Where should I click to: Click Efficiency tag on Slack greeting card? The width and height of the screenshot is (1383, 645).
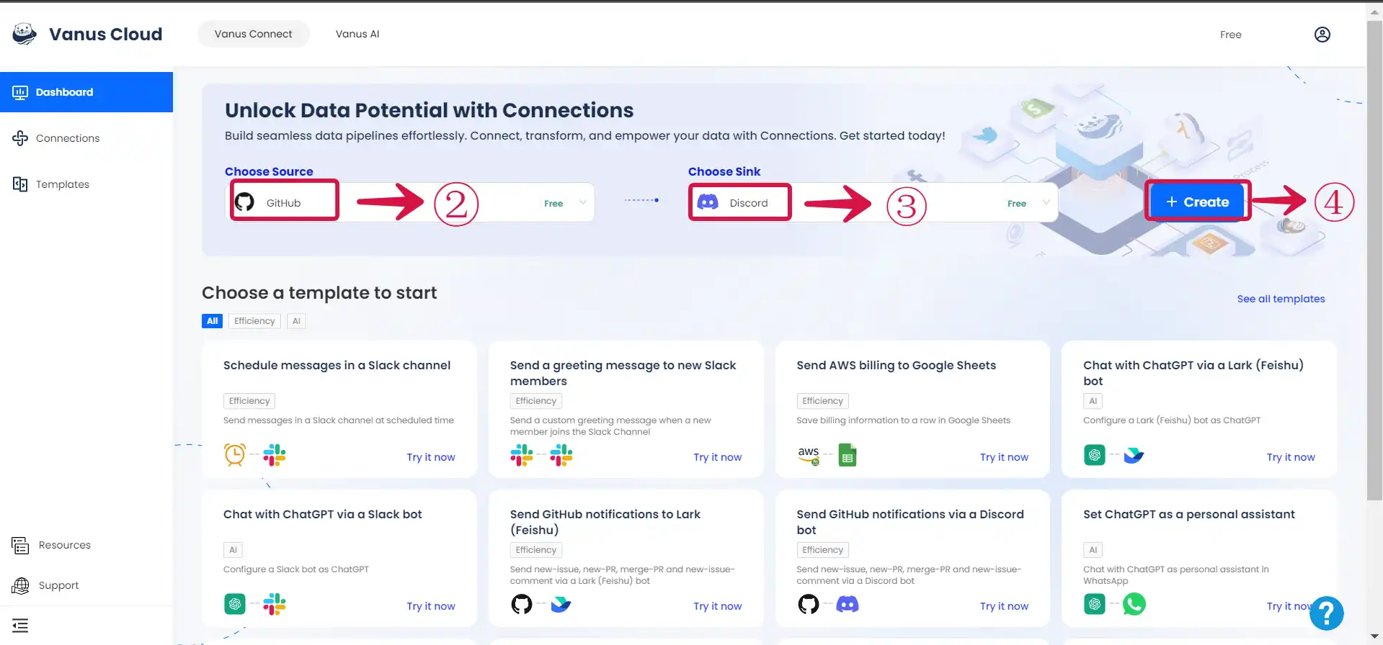(536, 401)
